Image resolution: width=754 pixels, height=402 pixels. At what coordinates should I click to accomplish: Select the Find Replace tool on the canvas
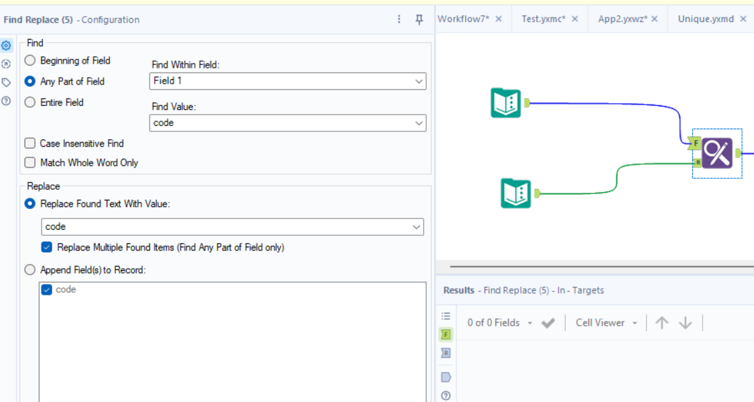pyautogui.click(x=716, y=153)
